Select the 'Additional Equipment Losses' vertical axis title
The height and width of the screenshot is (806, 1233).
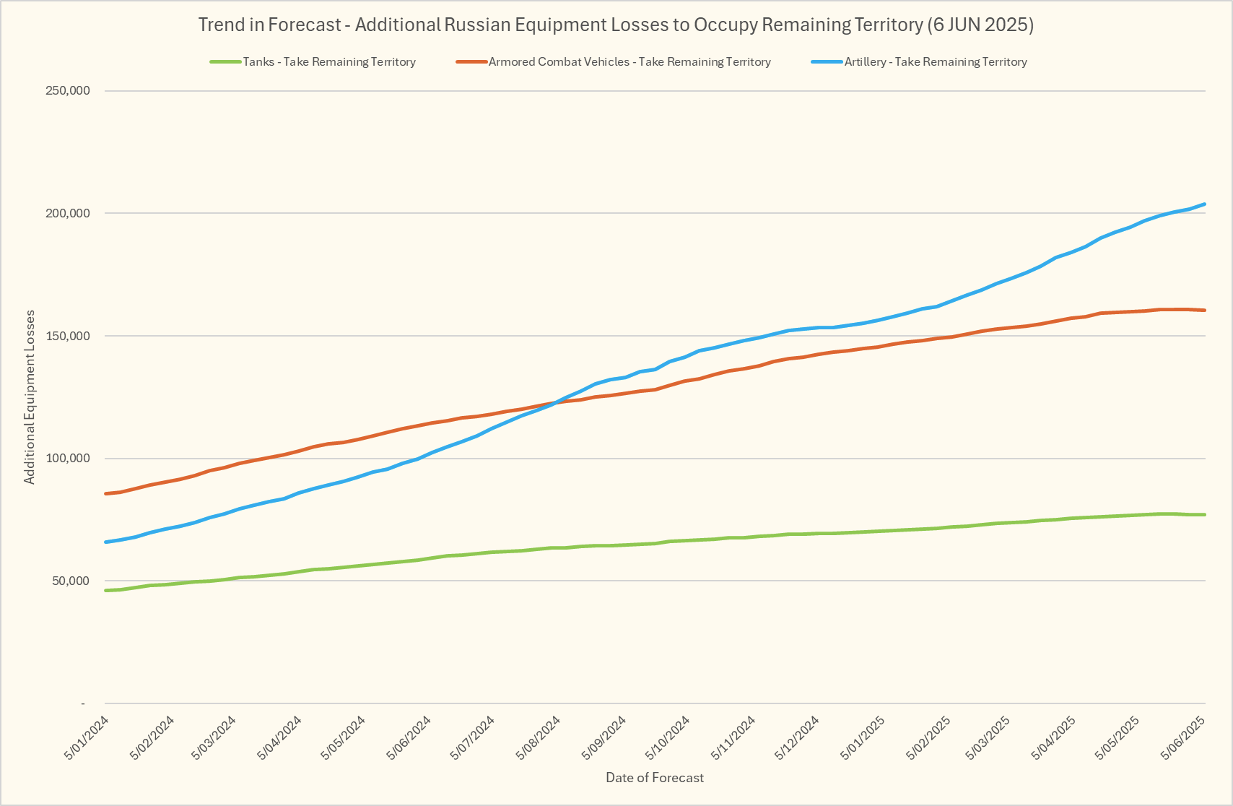pyautogui.click(x=30, y=397)
